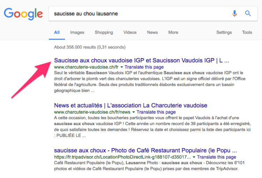The height and width of the screenshot is (178, 262).
Task: Click the charcuterie-vaudoise.ch/fr URL
Action: (86, 67)
